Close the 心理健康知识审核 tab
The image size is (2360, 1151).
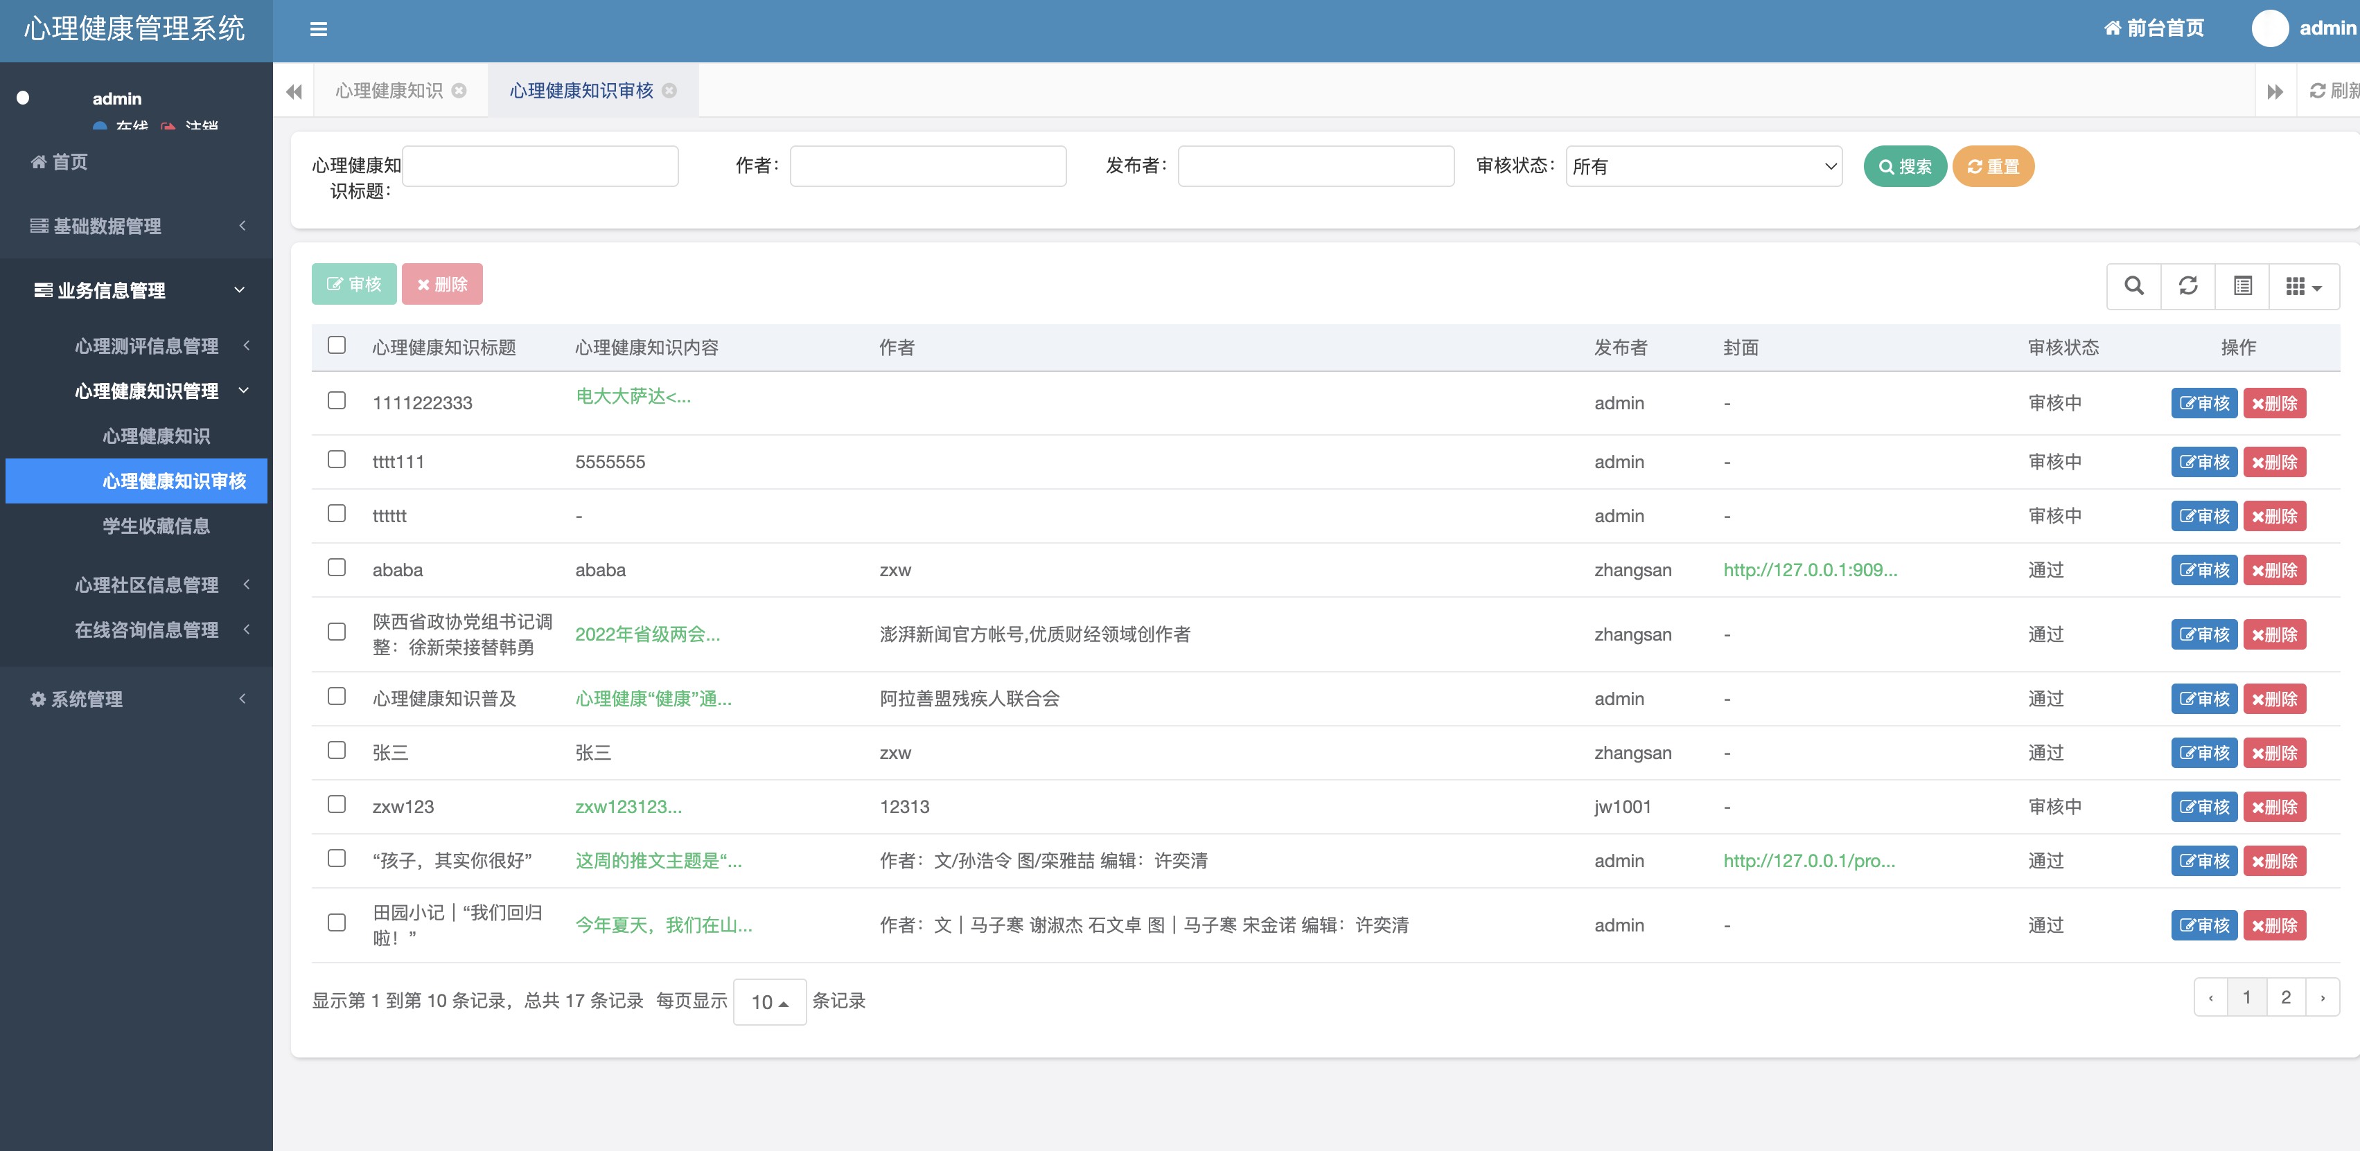pyautogui.click(x=670, y=91)
